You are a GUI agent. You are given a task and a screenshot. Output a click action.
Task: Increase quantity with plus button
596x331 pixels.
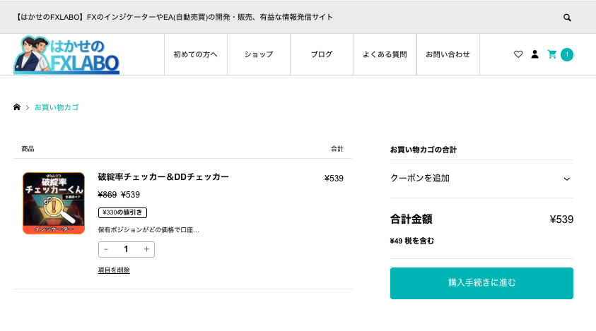146,249
